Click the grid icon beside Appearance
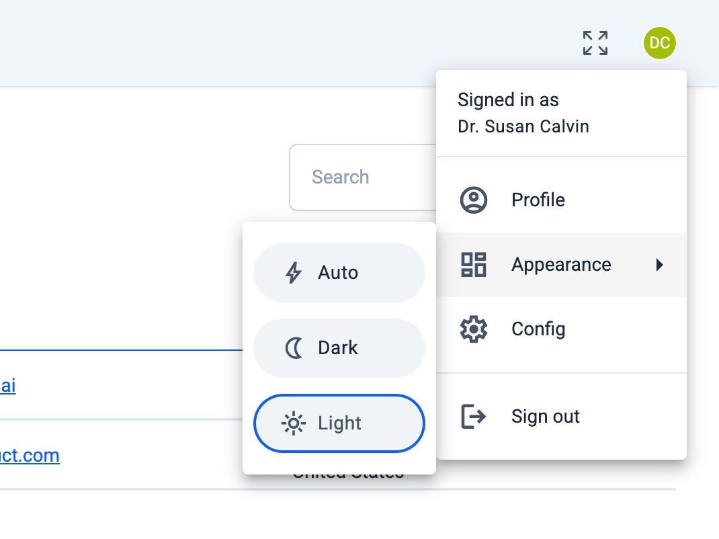 (x=474, y=265)
